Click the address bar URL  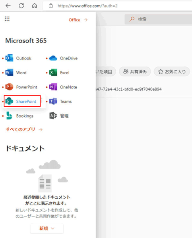87,6
